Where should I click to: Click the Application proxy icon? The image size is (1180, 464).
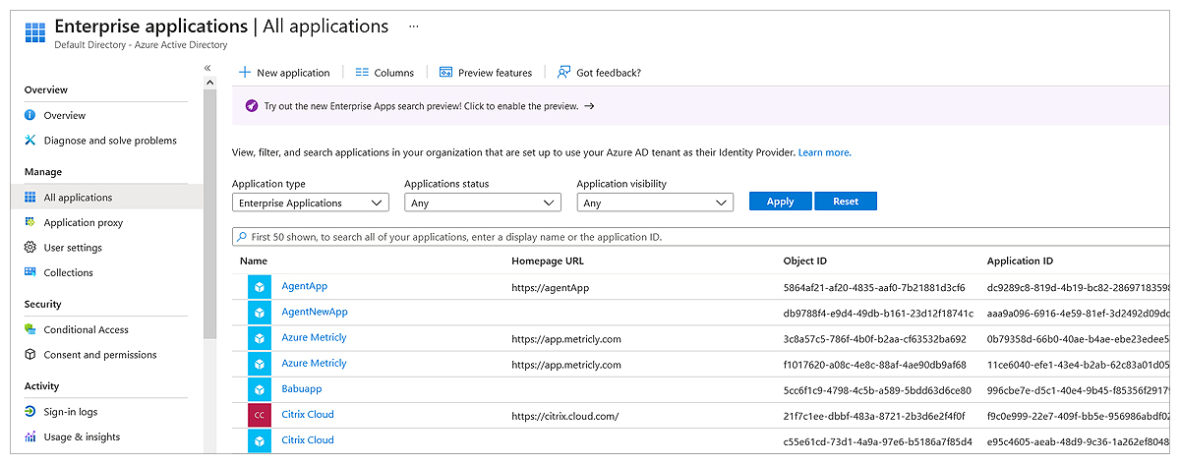(30, 222)
